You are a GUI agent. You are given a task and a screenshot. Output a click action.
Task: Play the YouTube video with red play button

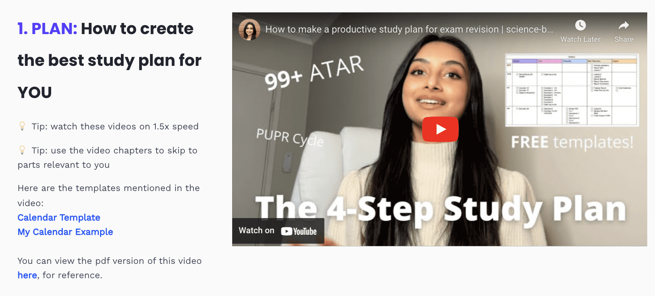tap(440, 129)
